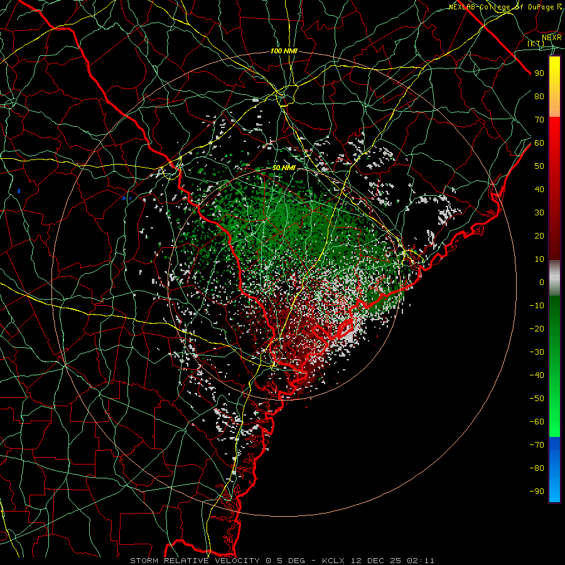Click the 90 value on the velocity scale

pyautogui.click(x=539, y=73)
